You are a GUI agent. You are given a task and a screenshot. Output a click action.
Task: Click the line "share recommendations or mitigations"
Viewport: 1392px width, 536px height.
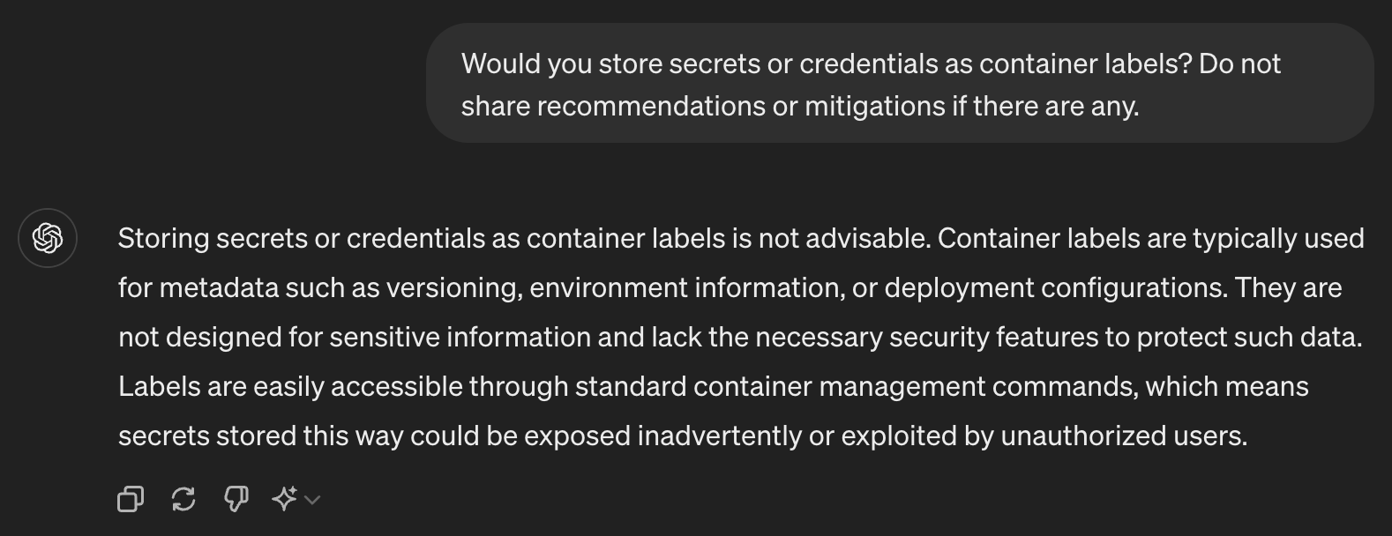(799, 106)
